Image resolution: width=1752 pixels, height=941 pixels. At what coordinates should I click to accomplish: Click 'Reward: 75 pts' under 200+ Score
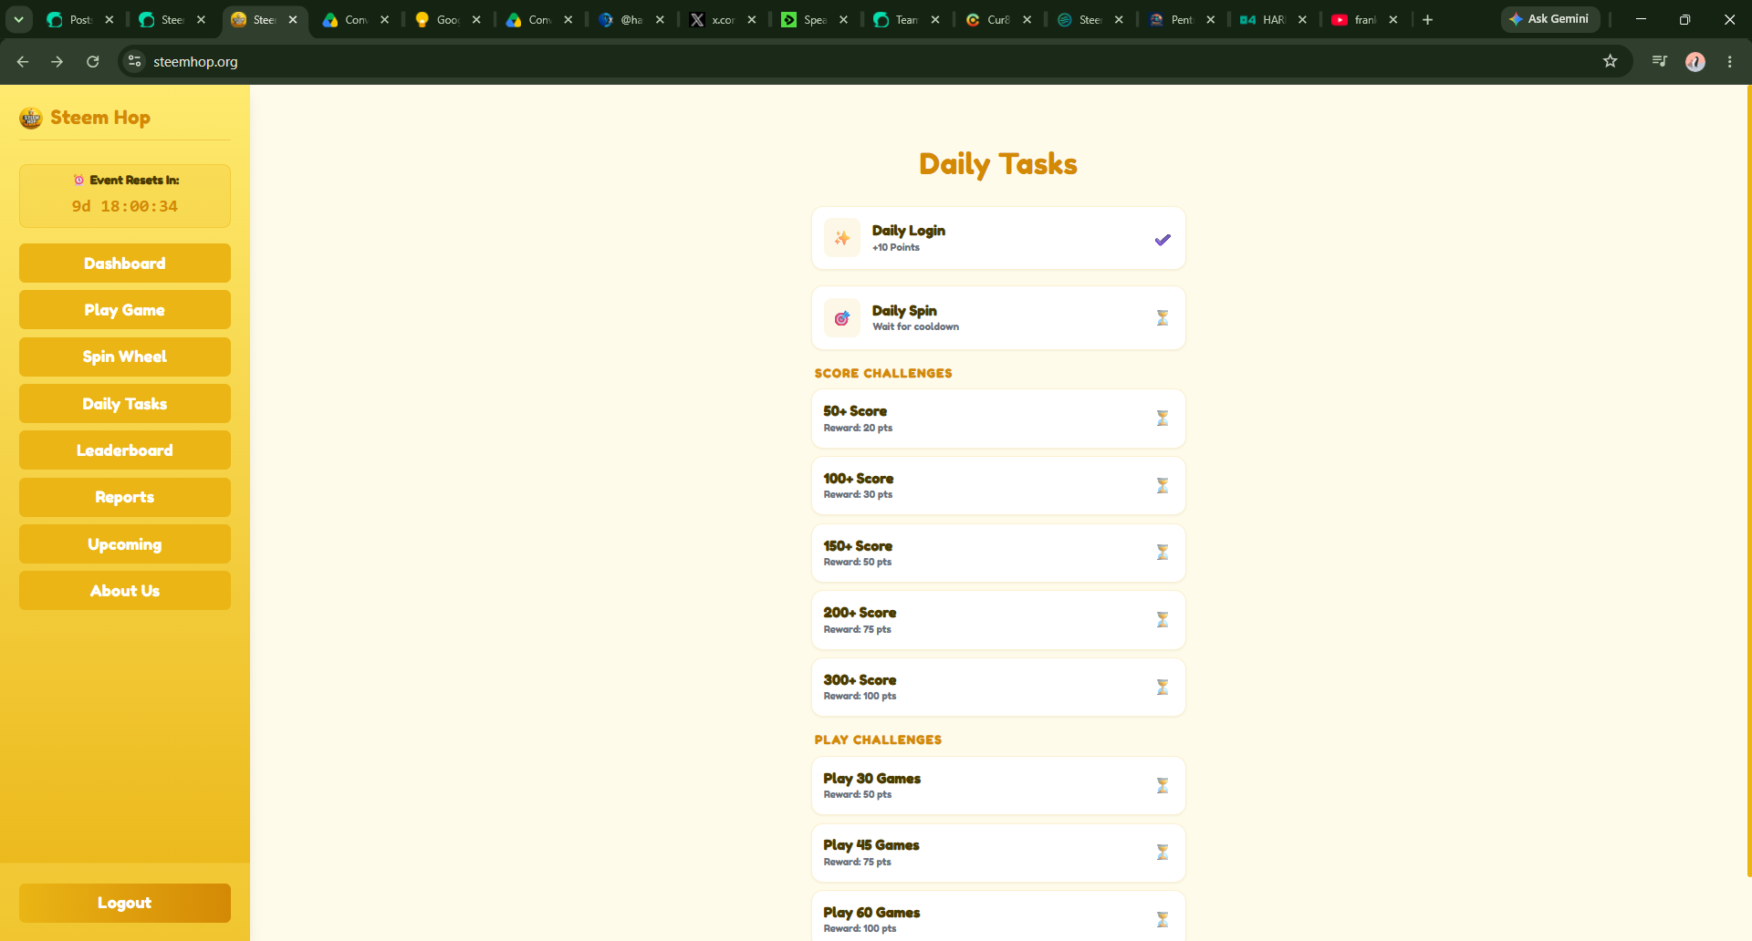857,629
